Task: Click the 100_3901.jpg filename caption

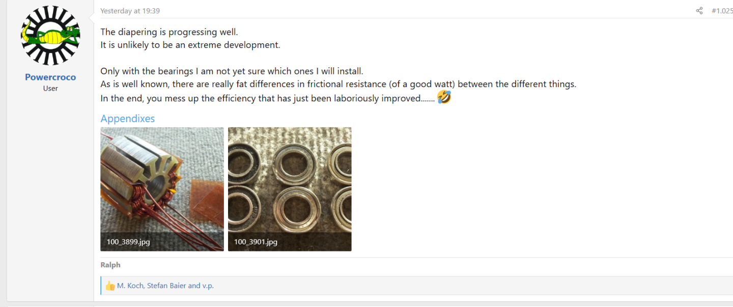Action: click(x=256, y=242)
